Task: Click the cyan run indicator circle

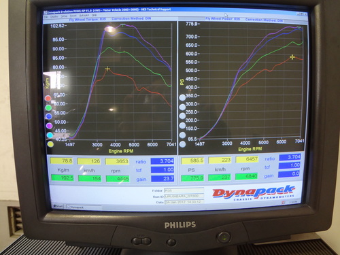Action: tap(50, 135)
